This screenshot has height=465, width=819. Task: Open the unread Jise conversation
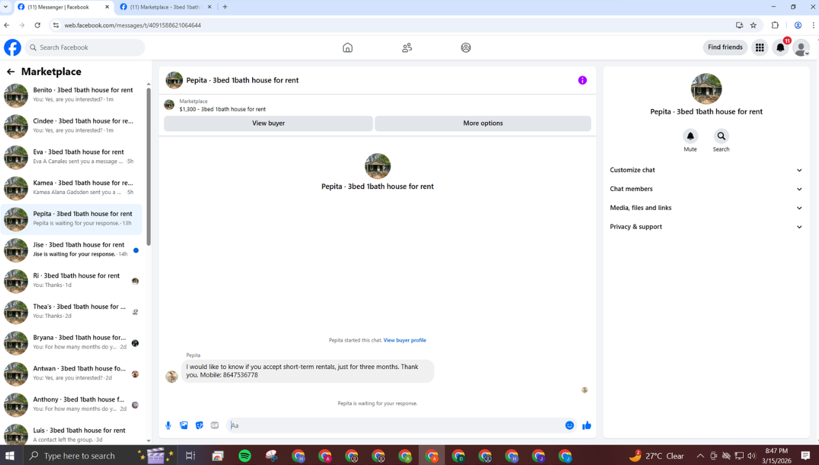[x=71, y=249]
